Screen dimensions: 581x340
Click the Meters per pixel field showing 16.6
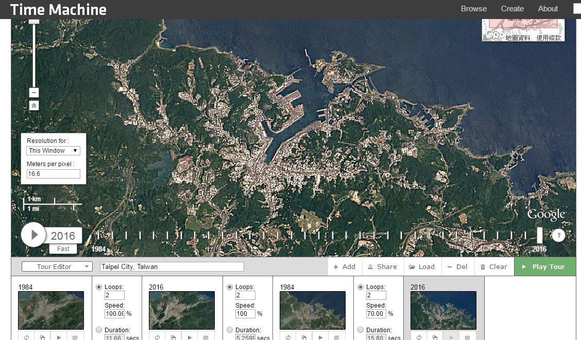[53, 174]
